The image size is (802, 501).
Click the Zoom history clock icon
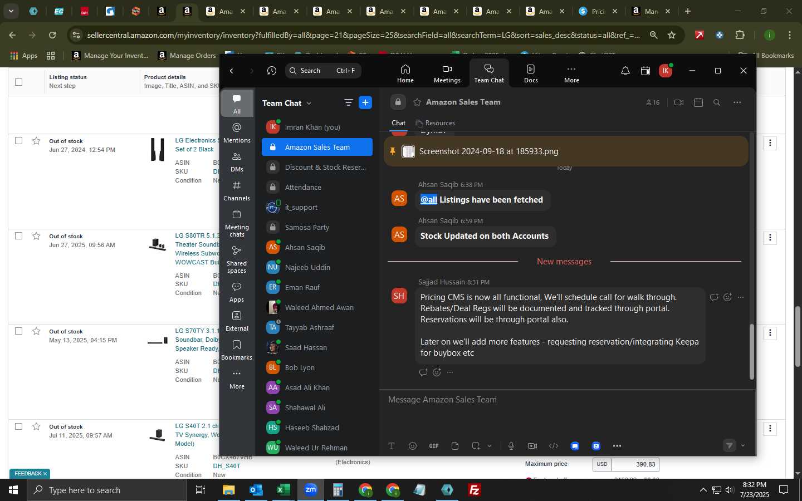click(271, 71)
